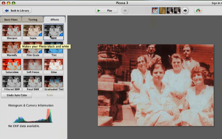Select the sepia-toned filmstrip thumbnail
This screenshot has height=139, width=222.
(163, 11)
